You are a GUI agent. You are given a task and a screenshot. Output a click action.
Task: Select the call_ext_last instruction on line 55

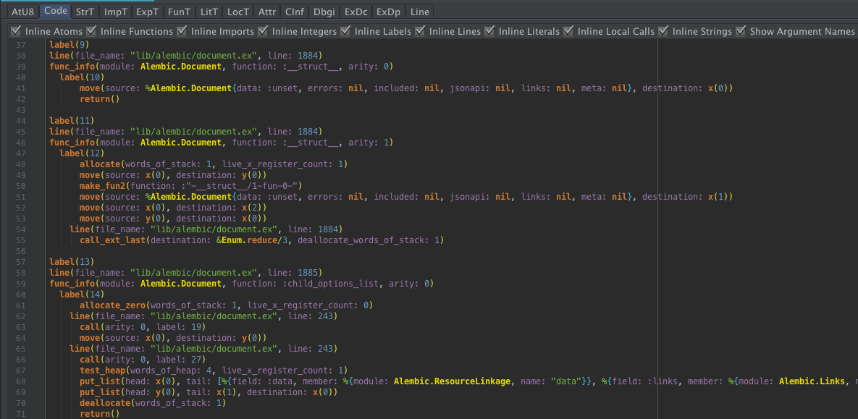[x=113, y=240]
